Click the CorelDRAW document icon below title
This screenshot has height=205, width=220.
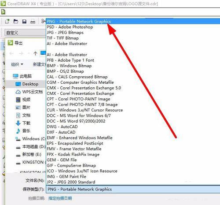click(x=3, y=11)
